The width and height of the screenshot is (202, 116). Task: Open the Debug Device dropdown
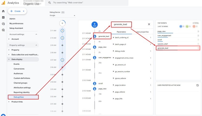coord(62,15)
